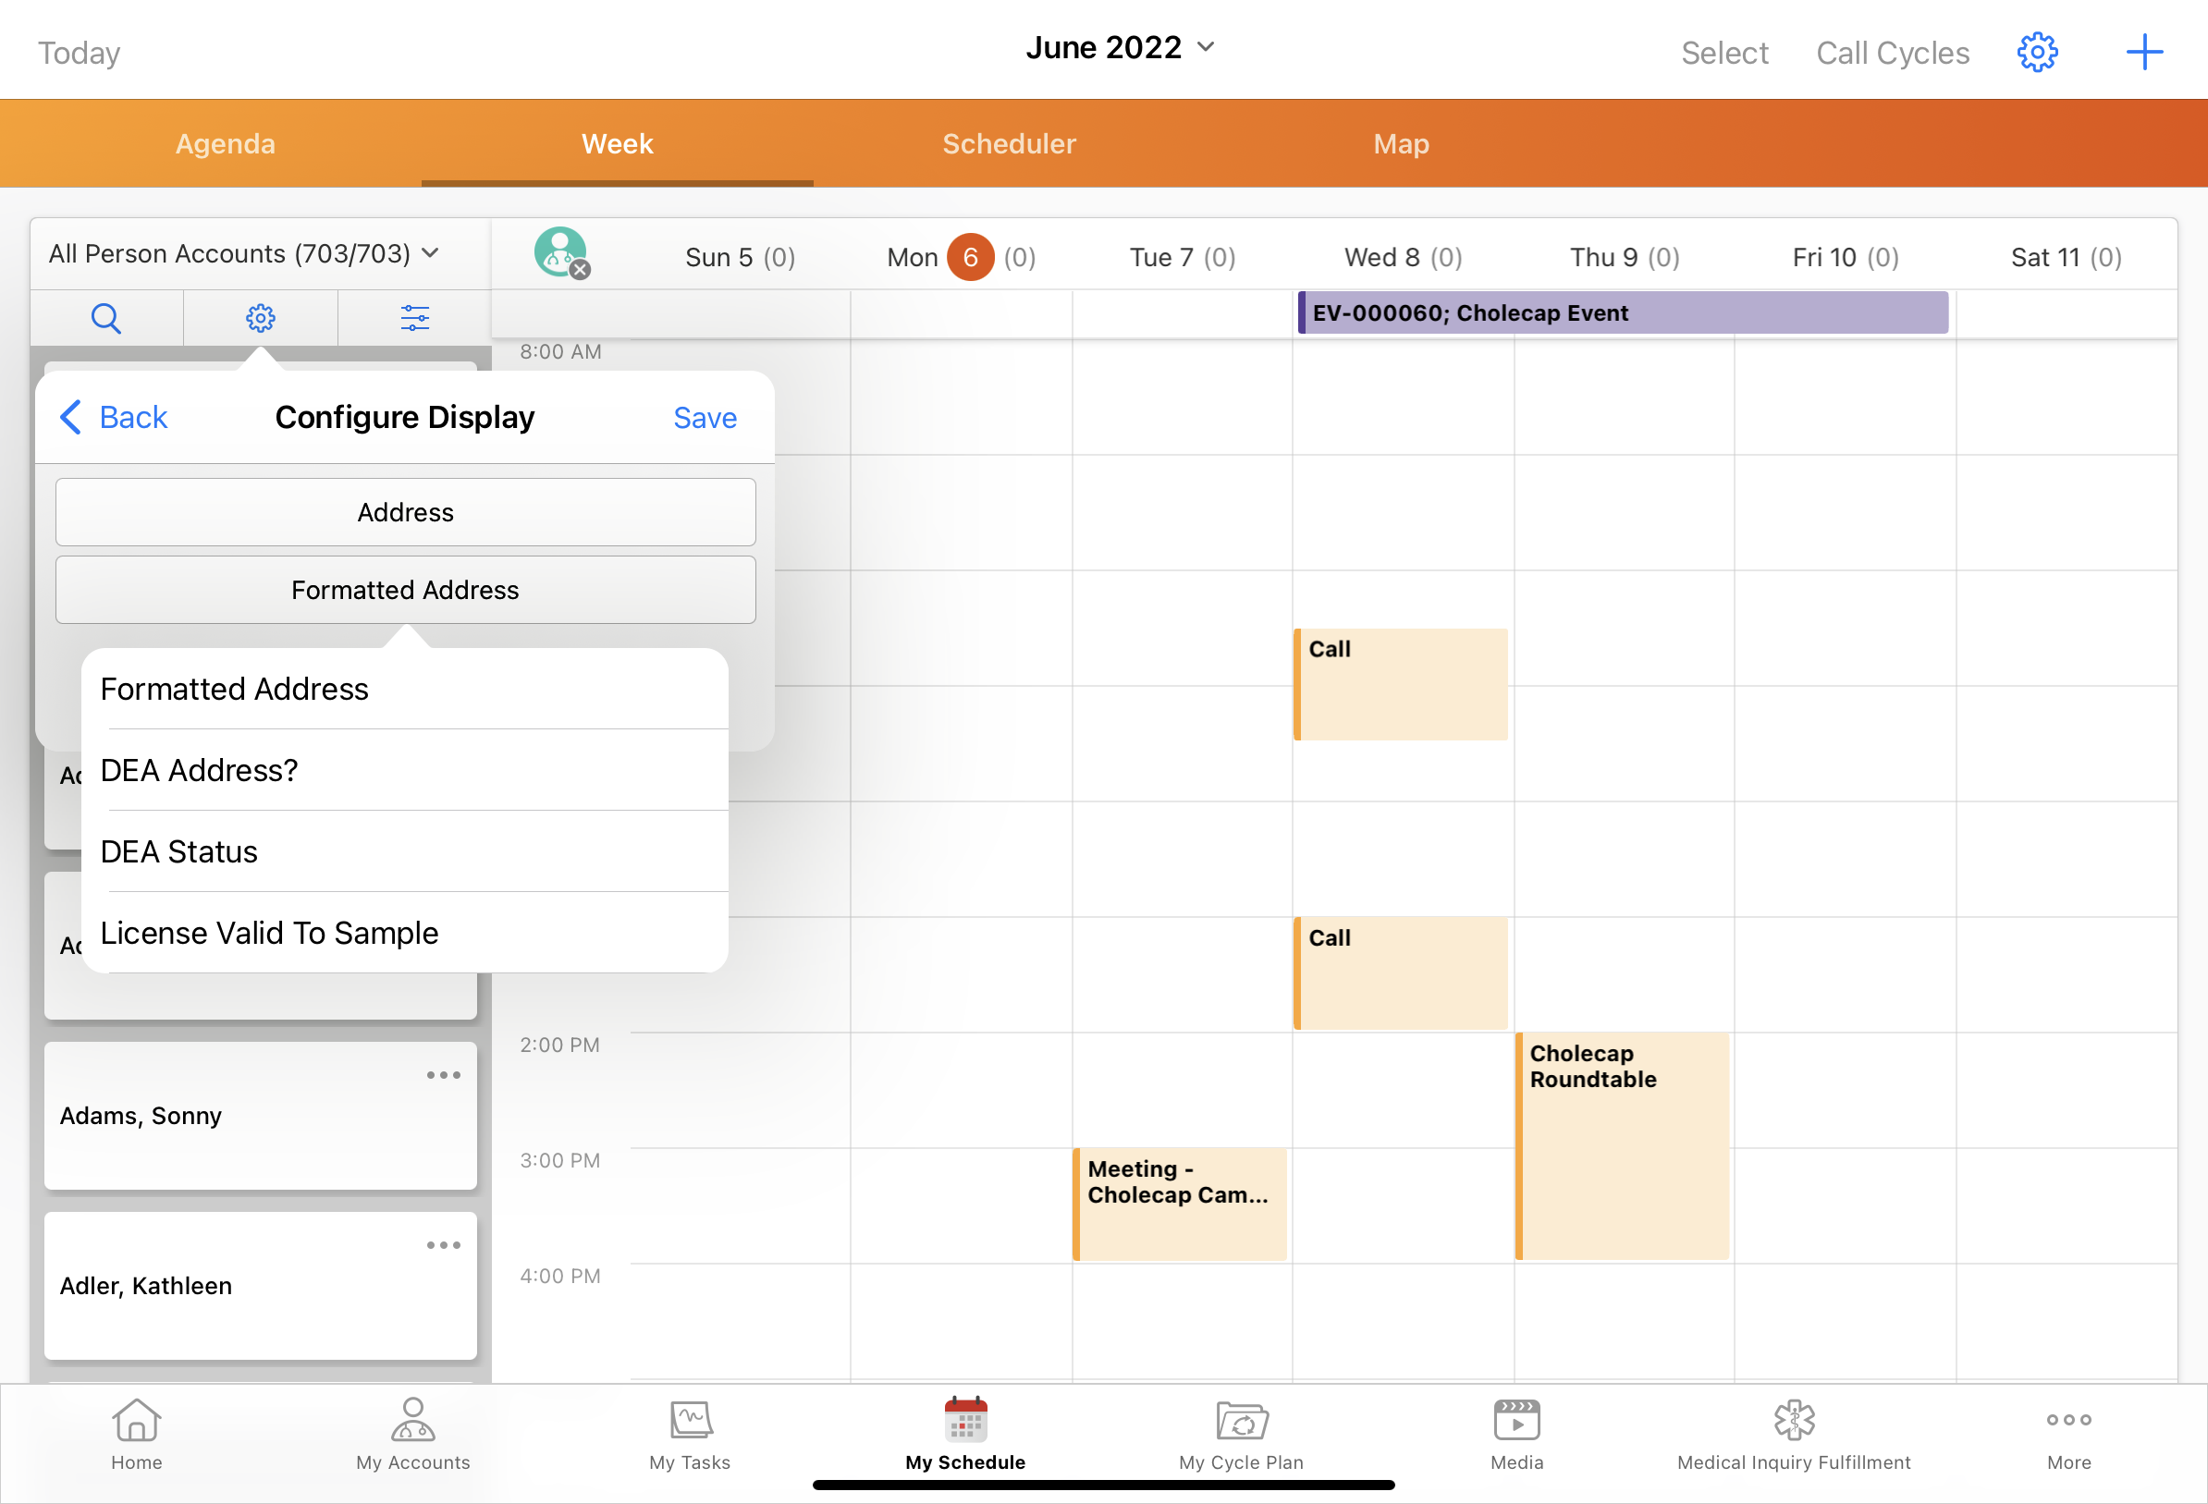2208x1504 pixels.
Task: Expand the June 2022 month picker
Action: [x=1120, y=47]
